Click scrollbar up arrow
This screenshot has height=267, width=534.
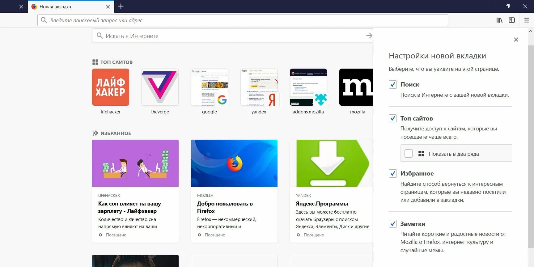coord(531,31)
